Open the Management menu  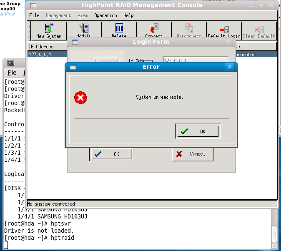[58, 15]
